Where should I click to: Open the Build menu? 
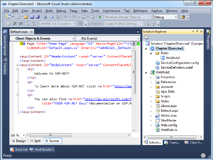click(49, 11)
